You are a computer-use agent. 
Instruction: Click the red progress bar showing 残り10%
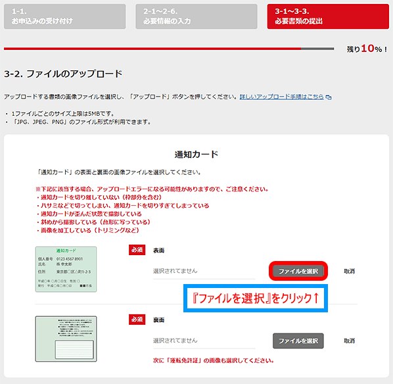(169, 49)
